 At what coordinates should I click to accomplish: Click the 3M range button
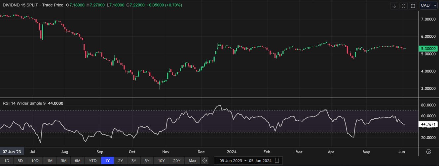(x=63, y=161)
